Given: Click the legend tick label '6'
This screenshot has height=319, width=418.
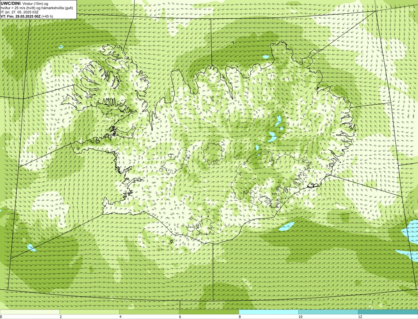Looking at the screenshot, I should [180, 317].
